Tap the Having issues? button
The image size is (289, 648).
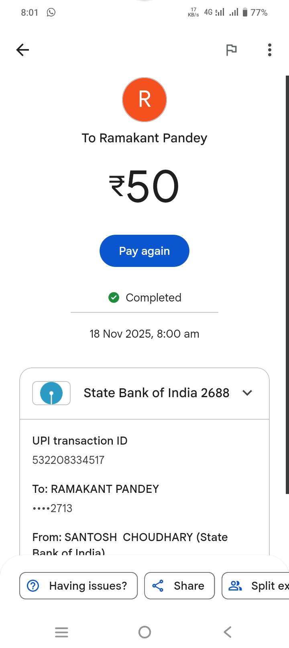79,586
